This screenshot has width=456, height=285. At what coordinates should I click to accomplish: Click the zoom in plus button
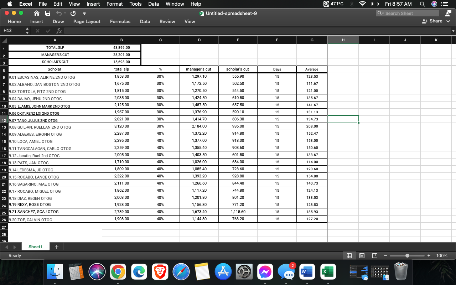[x=429, y=256]
